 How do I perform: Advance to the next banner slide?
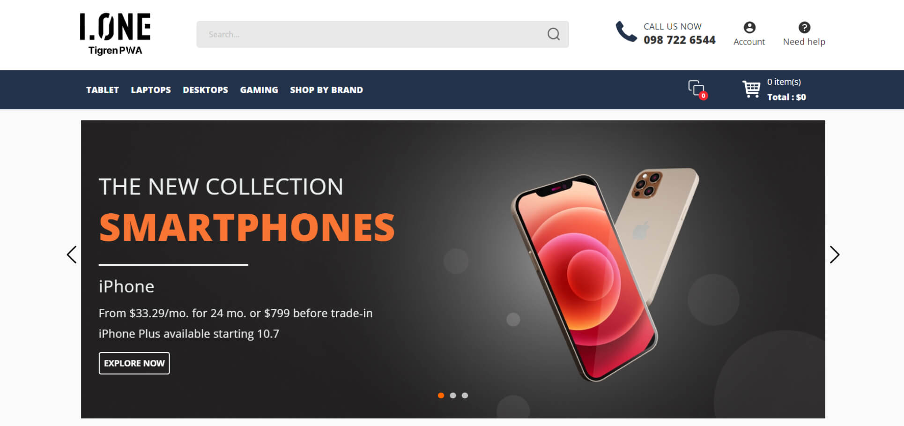point(834,254)
